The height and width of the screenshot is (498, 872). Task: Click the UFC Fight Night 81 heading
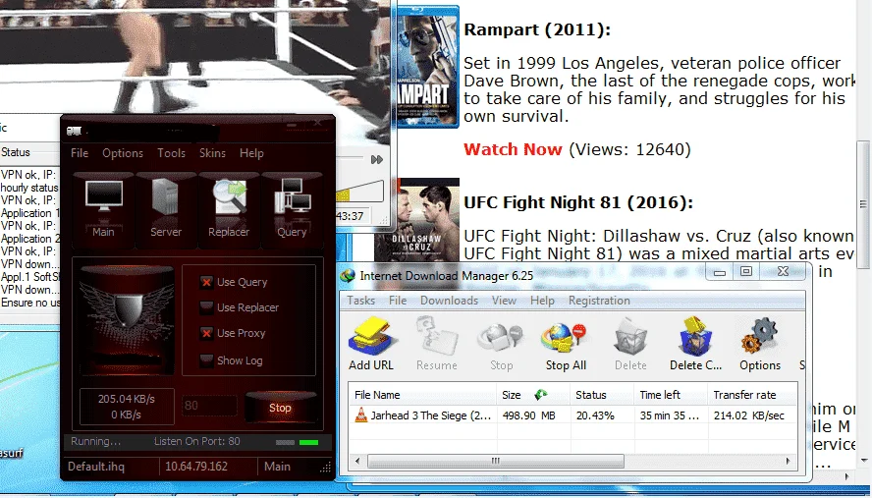point(578,202)
